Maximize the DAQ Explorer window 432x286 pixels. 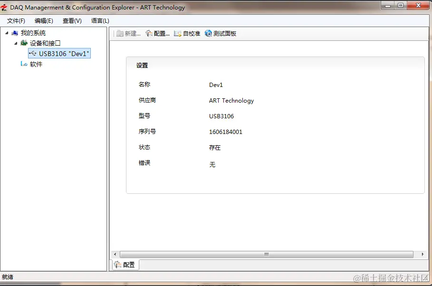coord(401,6)
